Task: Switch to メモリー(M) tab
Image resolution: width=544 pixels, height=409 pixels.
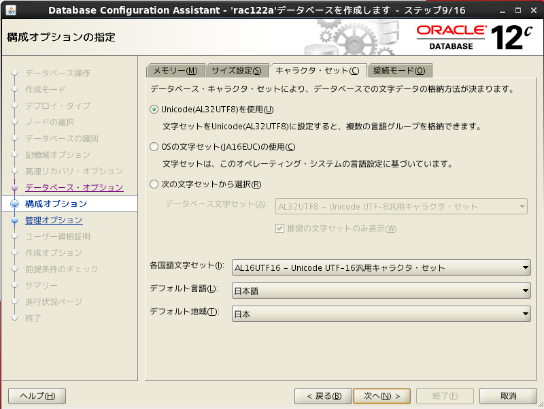Action: [x=175, y=71]
